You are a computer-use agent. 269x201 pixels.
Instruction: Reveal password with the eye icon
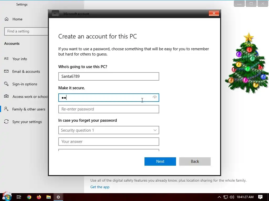point(154,97)
